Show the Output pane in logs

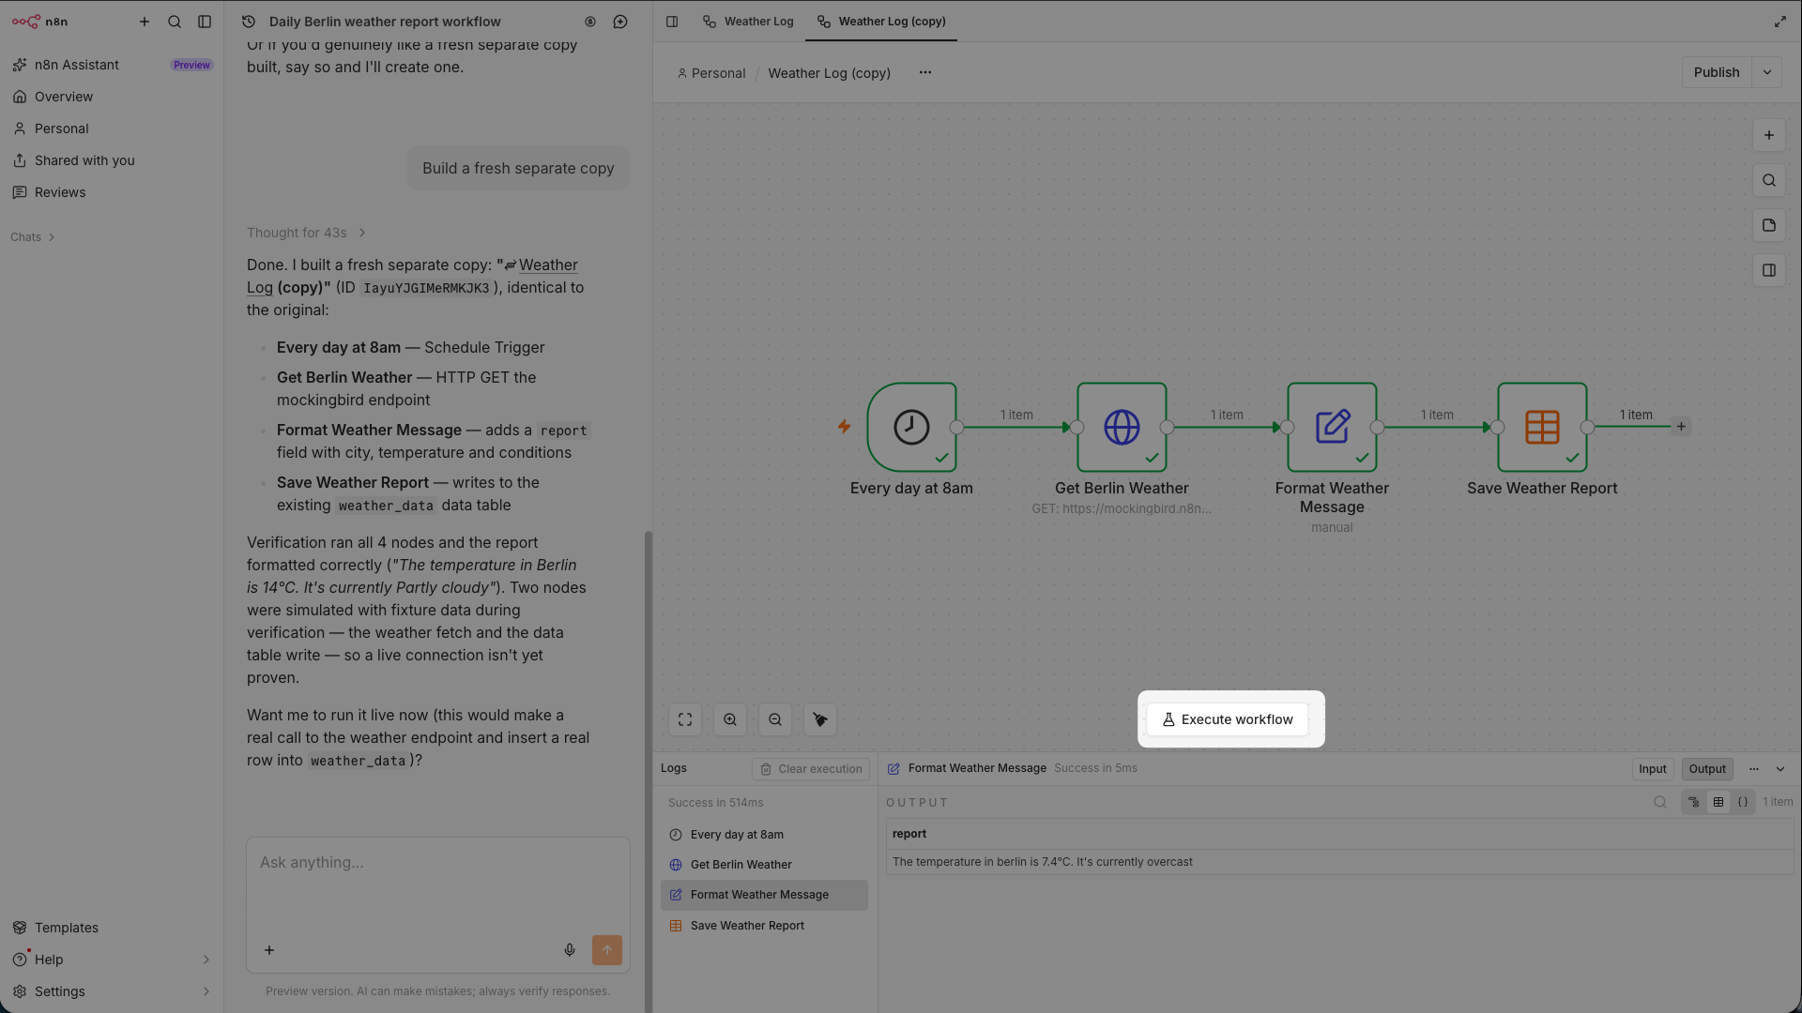tap(1707, 769)
